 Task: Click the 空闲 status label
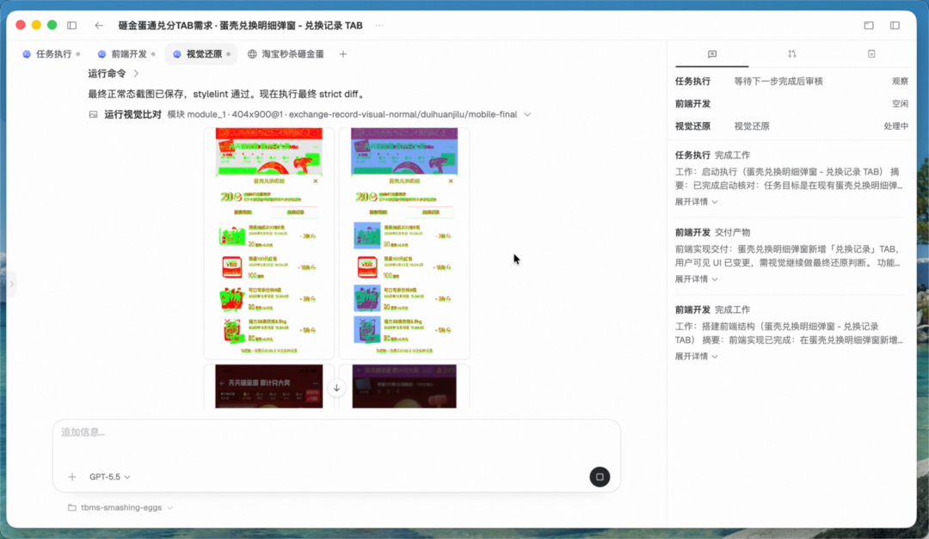pyautogui.click(x=900, y=104)
